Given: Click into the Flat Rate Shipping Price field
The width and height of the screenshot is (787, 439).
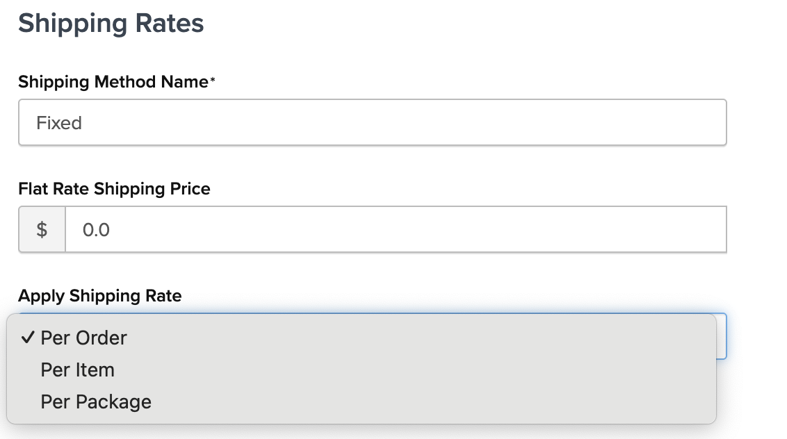Looking at the screenshot, I should coord(395,229).
